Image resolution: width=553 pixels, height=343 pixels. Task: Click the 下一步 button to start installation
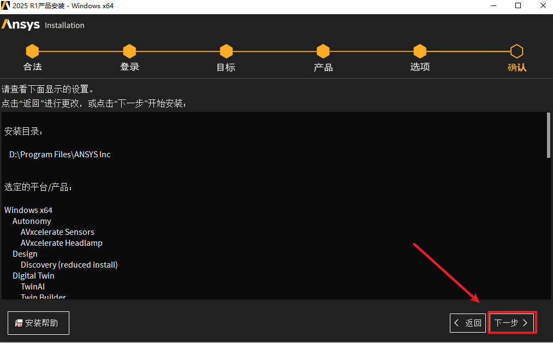[x=512, y=323]
